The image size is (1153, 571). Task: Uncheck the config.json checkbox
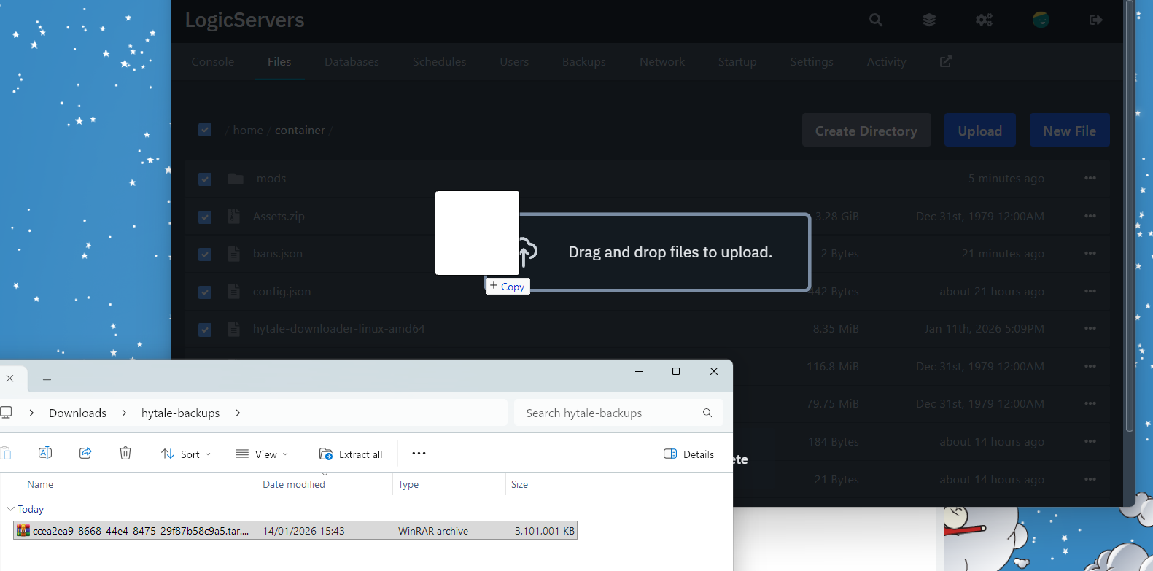click(205, 292)
